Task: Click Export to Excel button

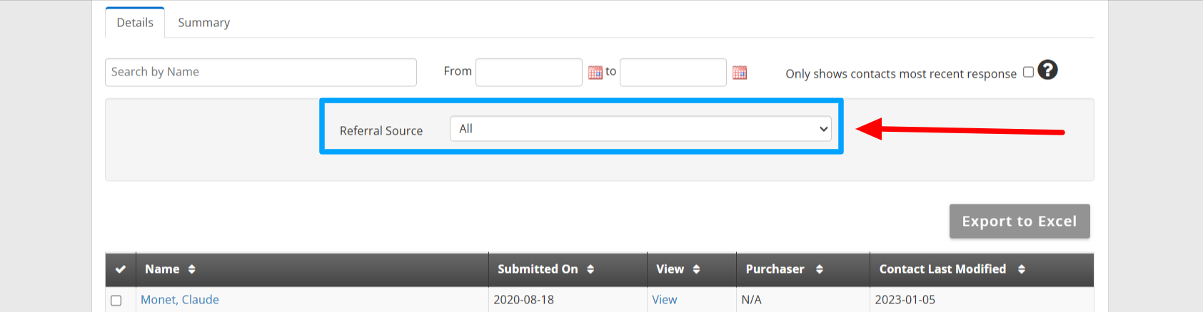Action: click(x=1020, y=222)
